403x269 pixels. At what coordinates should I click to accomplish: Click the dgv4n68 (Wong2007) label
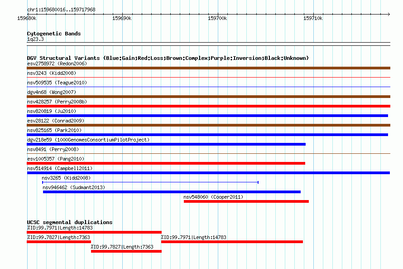tap(52, 92)
